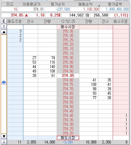
Task: Click the 평가손익 value -237,500
Action: point(63,9)
